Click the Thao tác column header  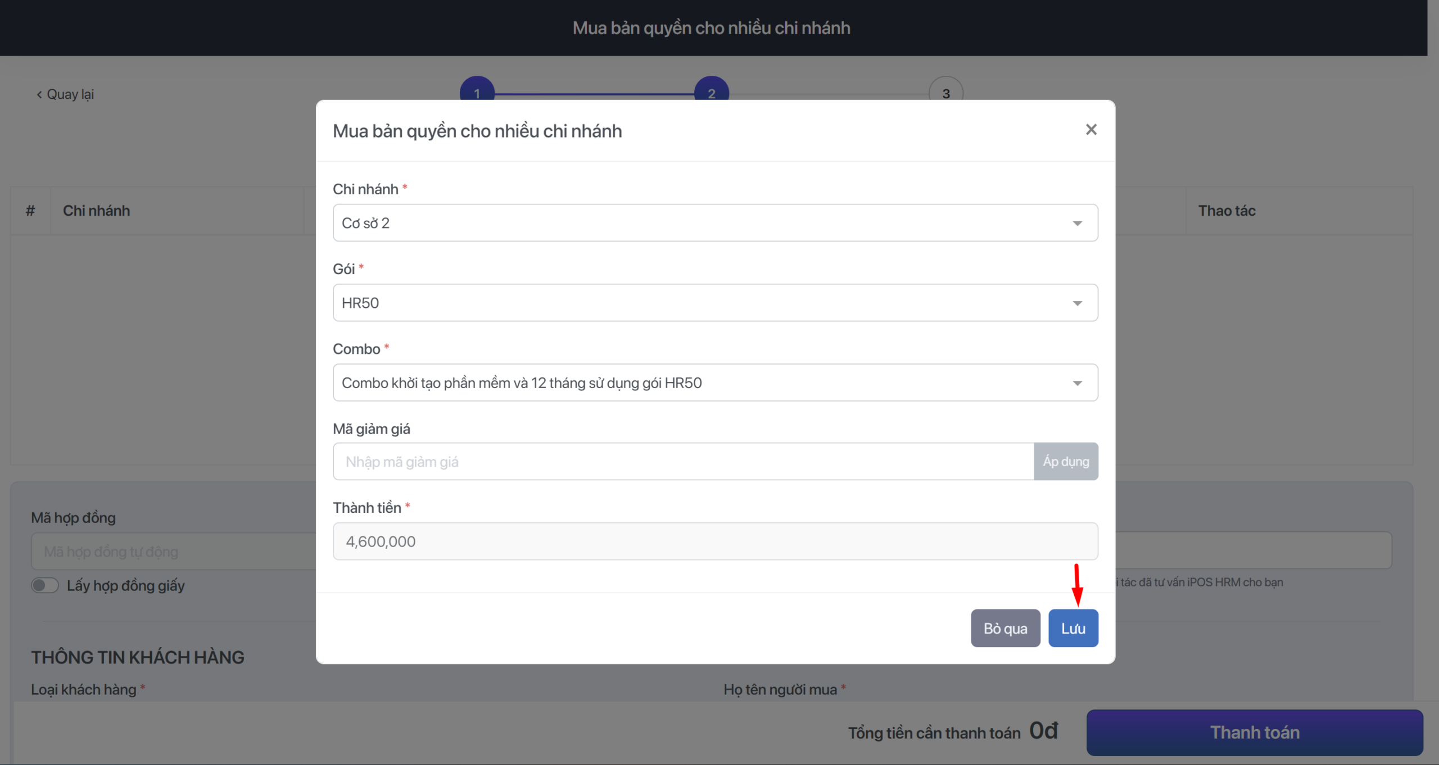coord(1227,211)
